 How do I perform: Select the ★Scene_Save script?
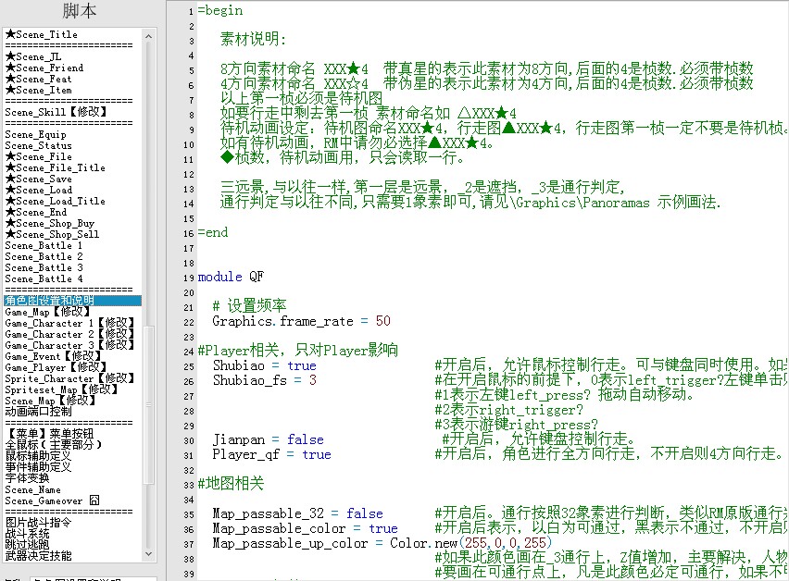[38, 179]
